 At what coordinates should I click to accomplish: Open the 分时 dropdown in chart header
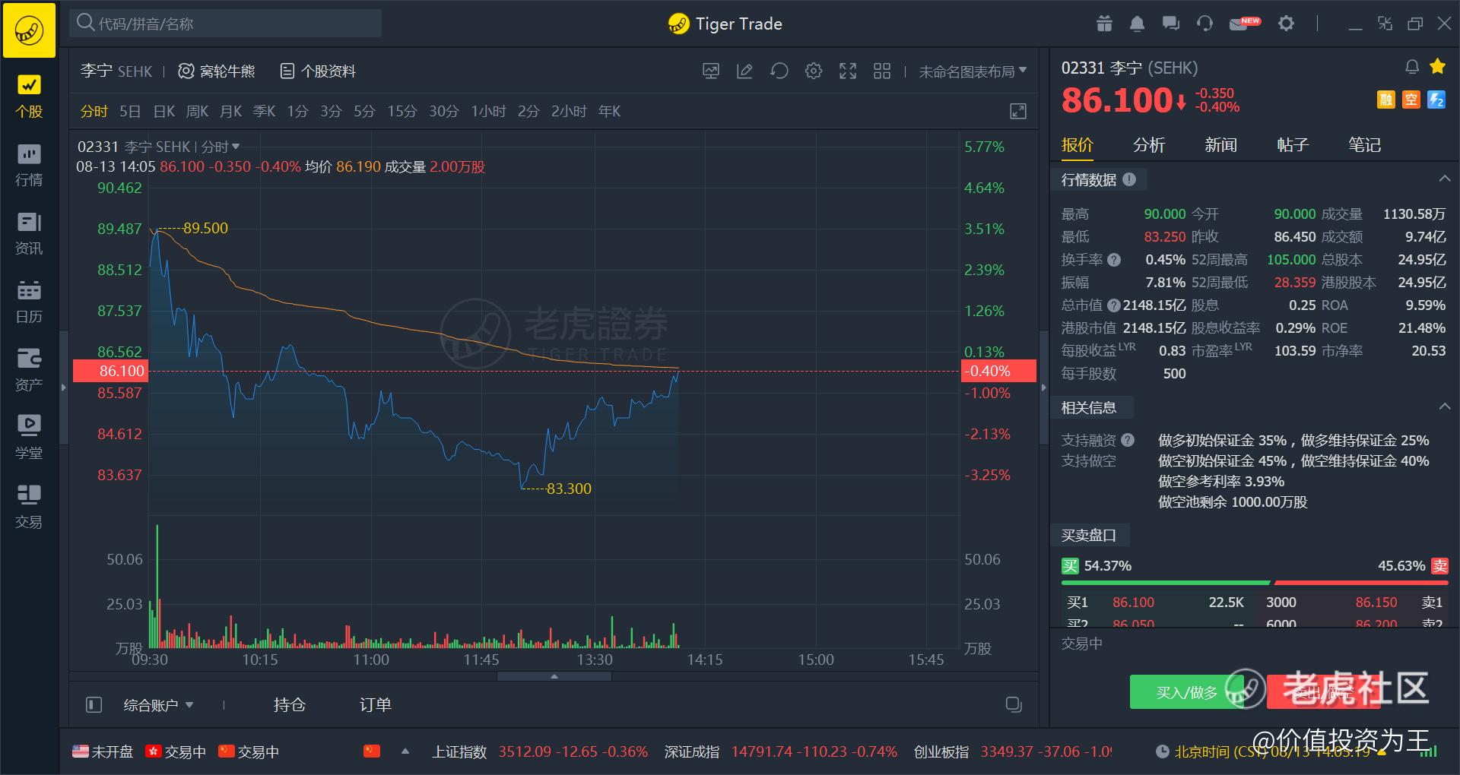click(221, 147)
